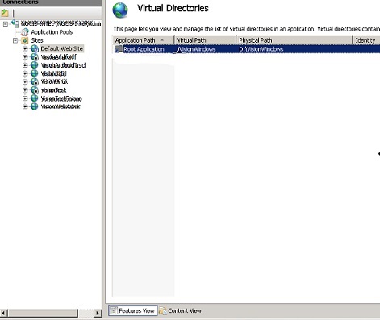Screen dimensions: 380x320
Task: Click the globe icon of the last site in the tree
Action: [x=35, y=106]
